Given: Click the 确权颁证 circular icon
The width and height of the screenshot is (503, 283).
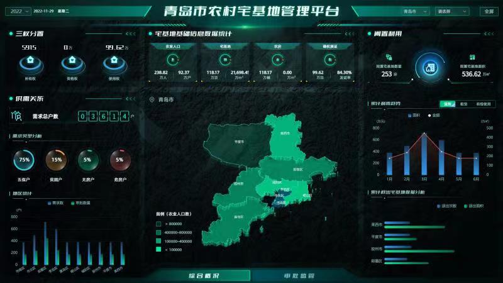Looking at the screenshot, I should pos(331,60).
